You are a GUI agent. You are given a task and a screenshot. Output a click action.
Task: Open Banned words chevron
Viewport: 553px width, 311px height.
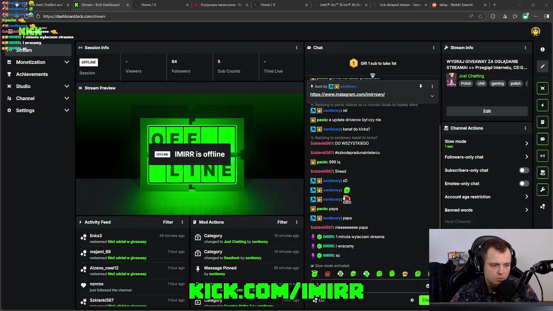(526, 210)
